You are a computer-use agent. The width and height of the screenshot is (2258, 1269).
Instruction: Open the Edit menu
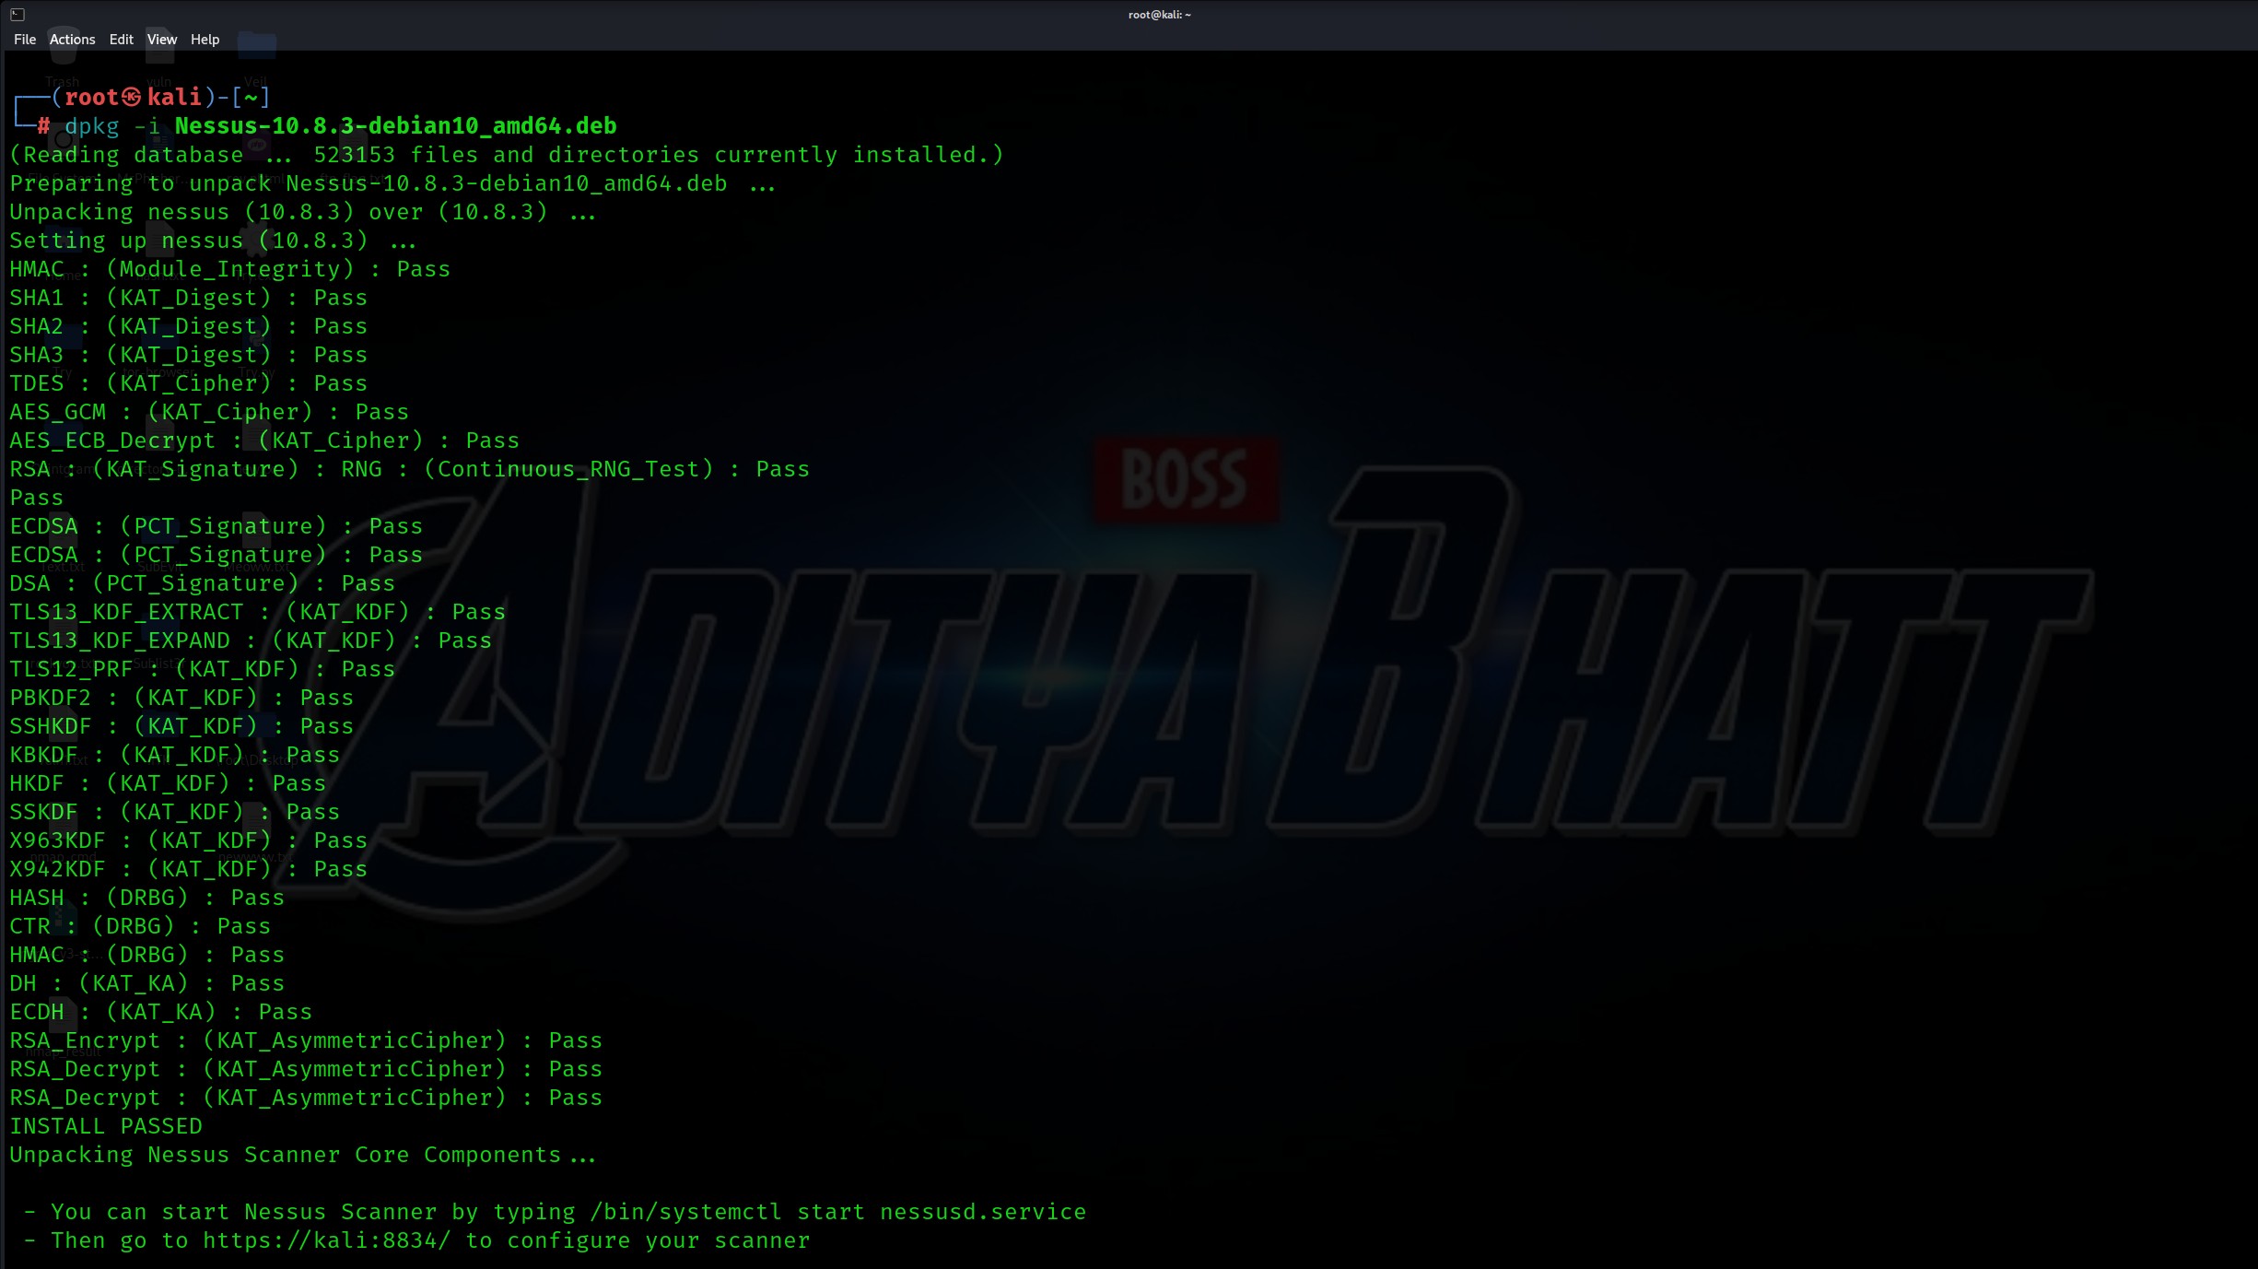point(121,40)
